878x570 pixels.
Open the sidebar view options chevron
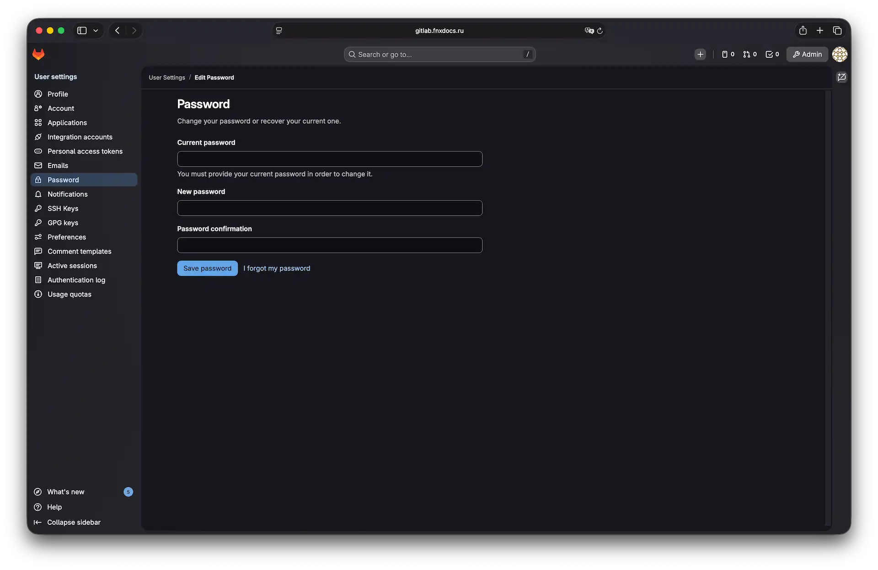pyautogui.click(x=96, y=31)
